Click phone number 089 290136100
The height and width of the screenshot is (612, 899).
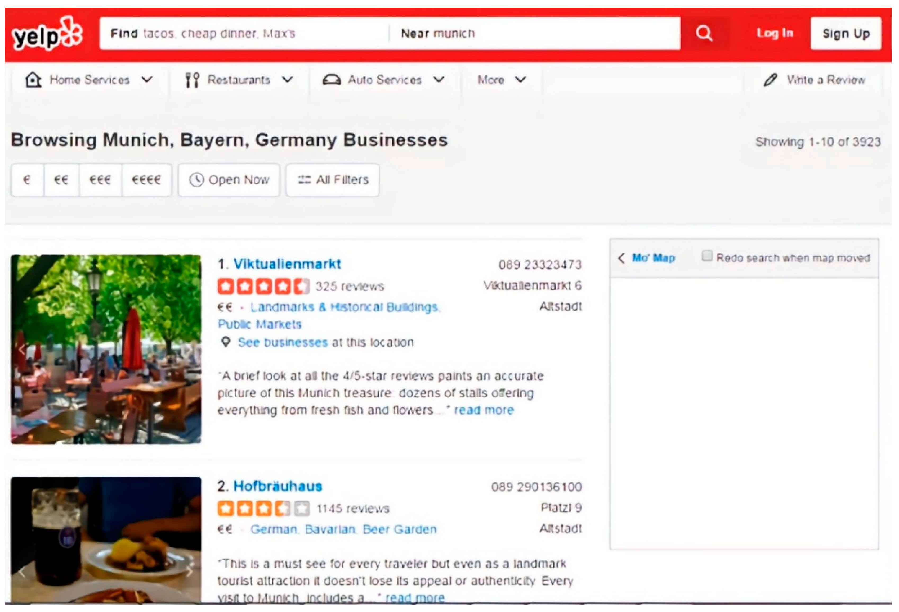[536, 487]
